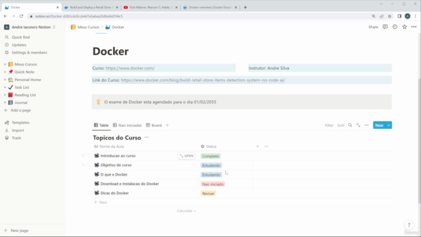Screen dimensions: 421x237
Task: Expand the Meus Cursos sidebar toggle
Action: tap(5, 65)
